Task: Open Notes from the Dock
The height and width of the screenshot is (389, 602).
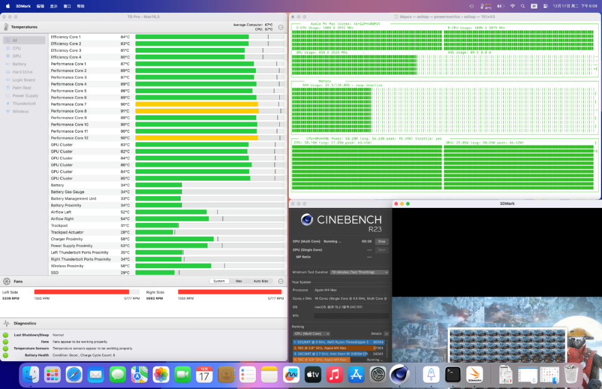Action: click(x=269, y=375)
